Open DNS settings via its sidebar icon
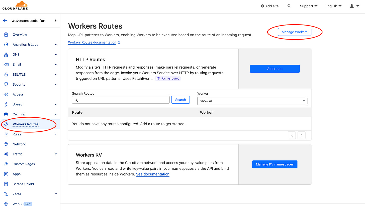This screenshot has height=210, width=365. click(6, 54)
